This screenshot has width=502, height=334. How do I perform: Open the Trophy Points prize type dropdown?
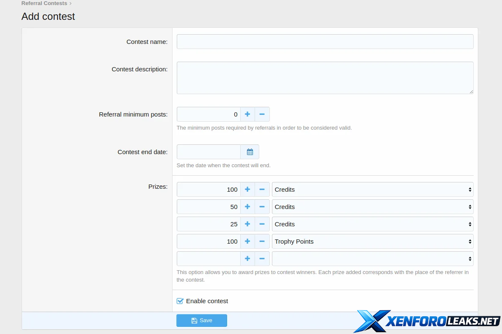click(x=372, y=242)
